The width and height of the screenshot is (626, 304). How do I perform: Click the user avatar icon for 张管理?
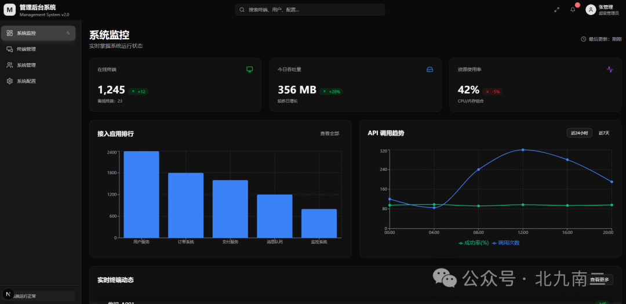point(591,10)
